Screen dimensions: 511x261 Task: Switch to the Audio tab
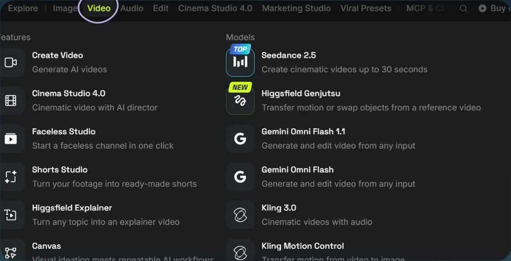[x=132, y=8]
